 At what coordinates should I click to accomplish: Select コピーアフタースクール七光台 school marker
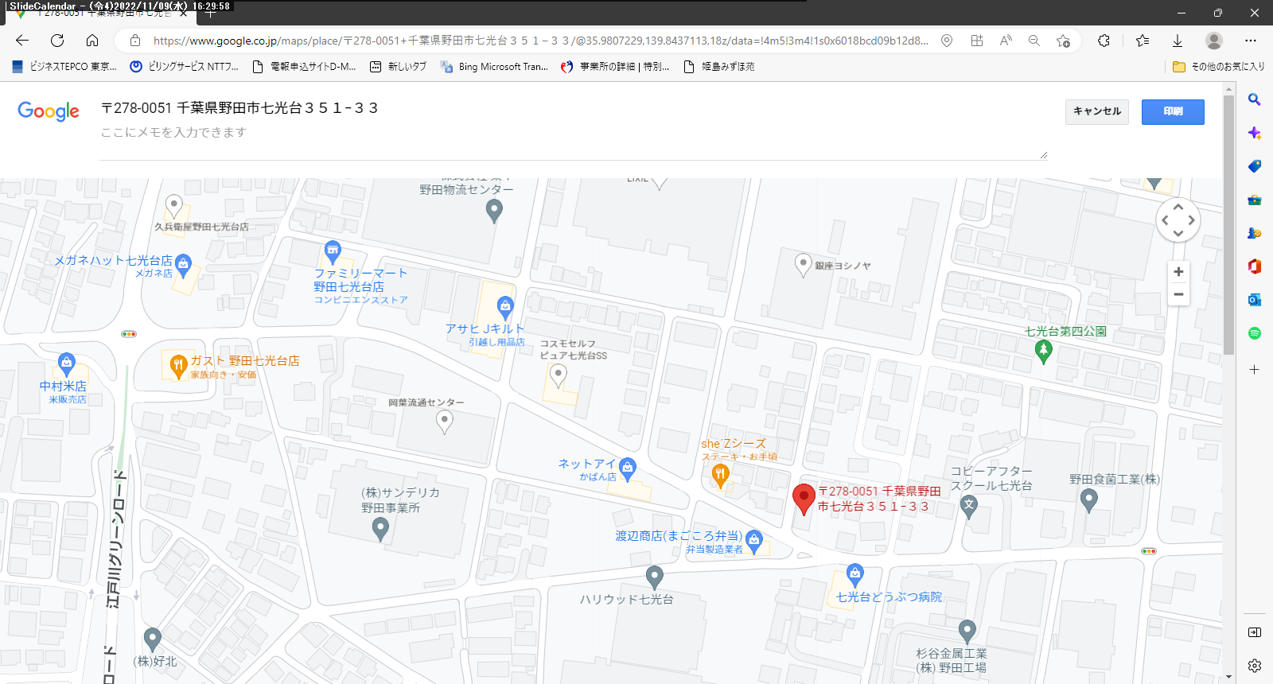(x=968, y=507)
